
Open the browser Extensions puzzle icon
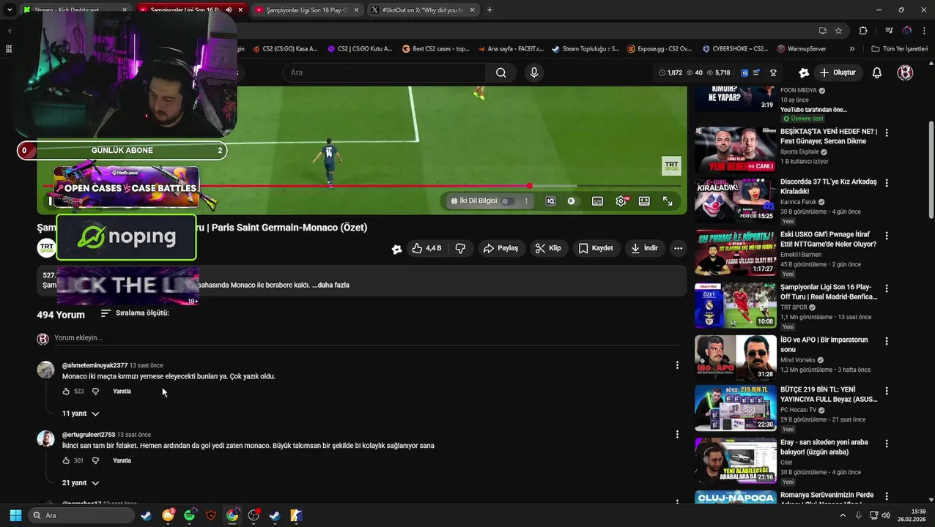point(863,30)
